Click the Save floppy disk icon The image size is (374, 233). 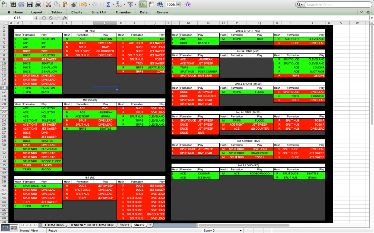(30, 5)
